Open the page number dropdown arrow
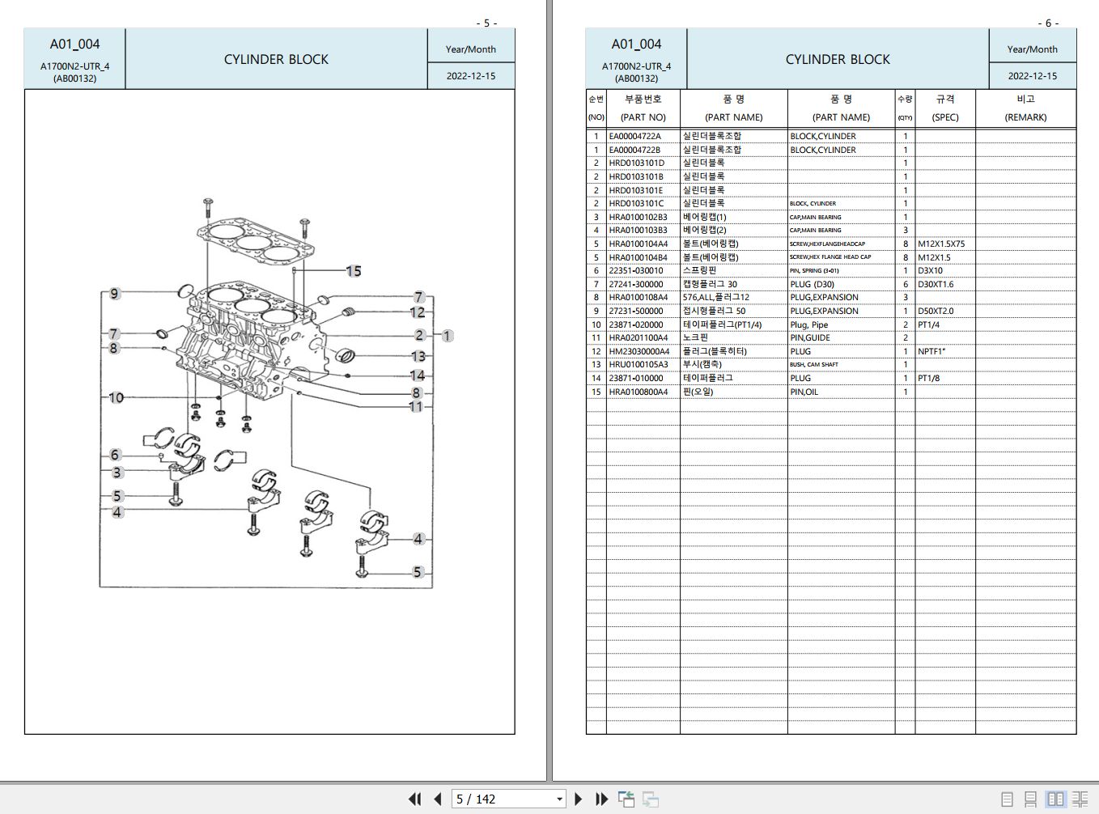The width and height of the screenshot is (1099, 814). click(x=559, y=799)
